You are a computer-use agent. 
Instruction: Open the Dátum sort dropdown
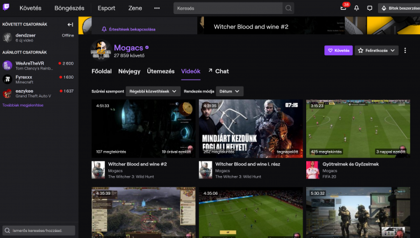point(229,91)
